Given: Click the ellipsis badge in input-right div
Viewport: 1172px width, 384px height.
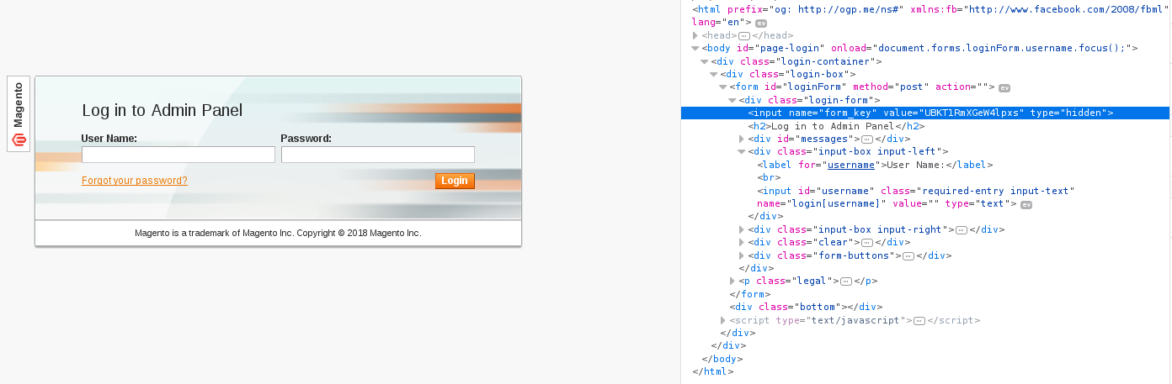Looking at the screenshot, I should tap(961, 229).
